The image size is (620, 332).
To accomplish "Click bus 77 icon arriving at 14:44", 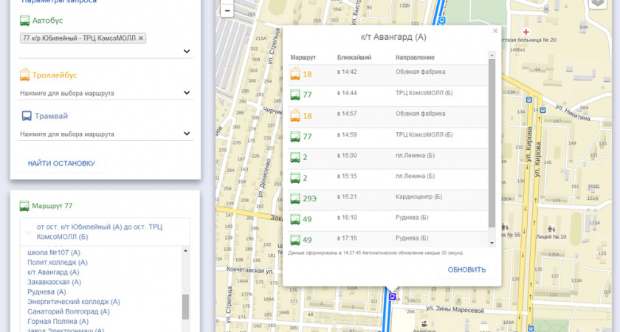I will pyautogui.click(x=295, y=94).
